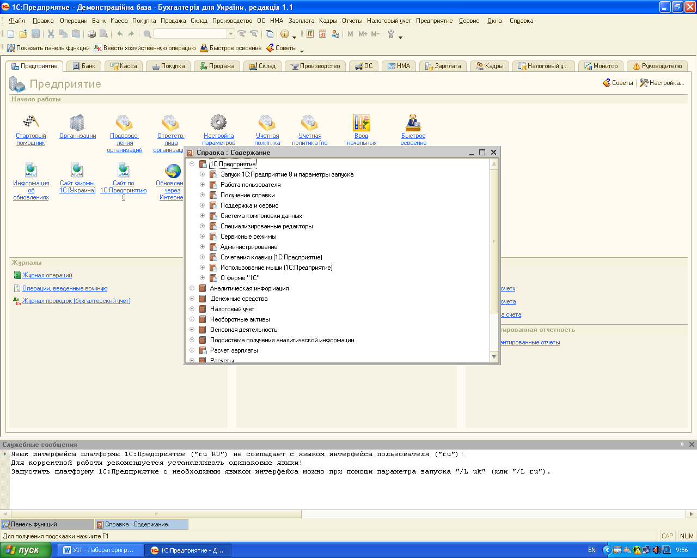
Task: Expand Администрирование tree node
Action: (x=202, y=247)
